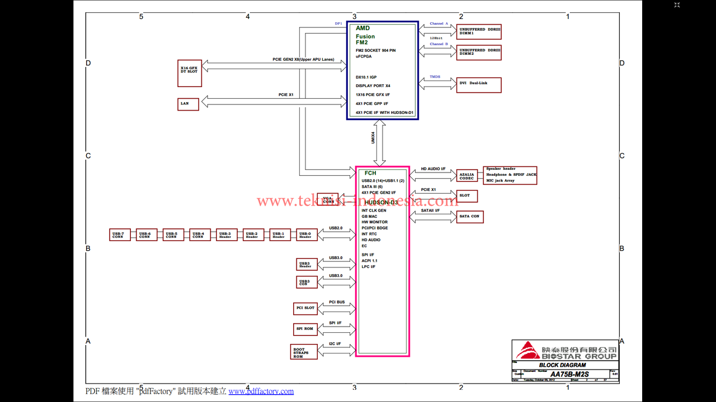716x402 pixels.
Task: Click the HD AUDIO I/F label
Action: pos(433,169)
